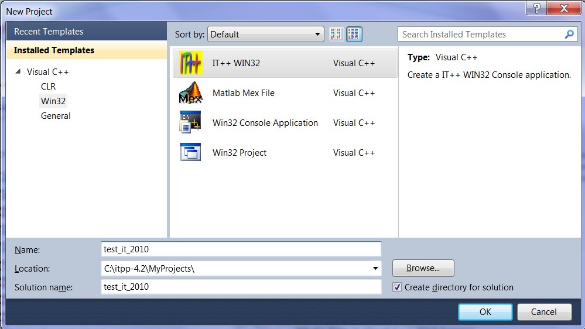Confirm with the OK button
The image size is (585, 329).
tap(485, 312)
